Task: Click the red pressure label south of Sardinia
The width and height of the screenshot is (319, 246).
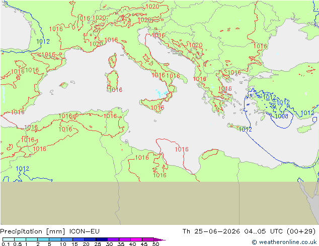Action: pyautogui.click(x=116, y=89)
